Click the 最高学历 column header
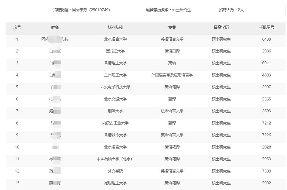This screenshot has height=190, width=287. coord(221,27)
